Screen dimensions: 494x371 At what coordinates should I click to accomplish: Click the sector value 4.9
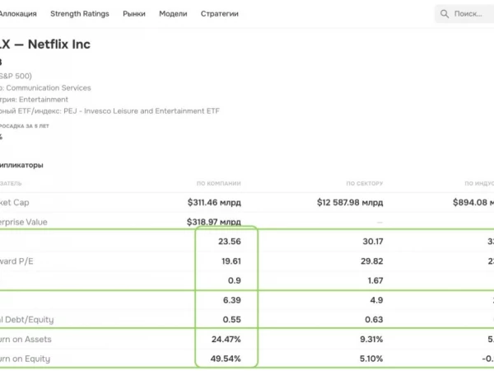pos(376,300)
